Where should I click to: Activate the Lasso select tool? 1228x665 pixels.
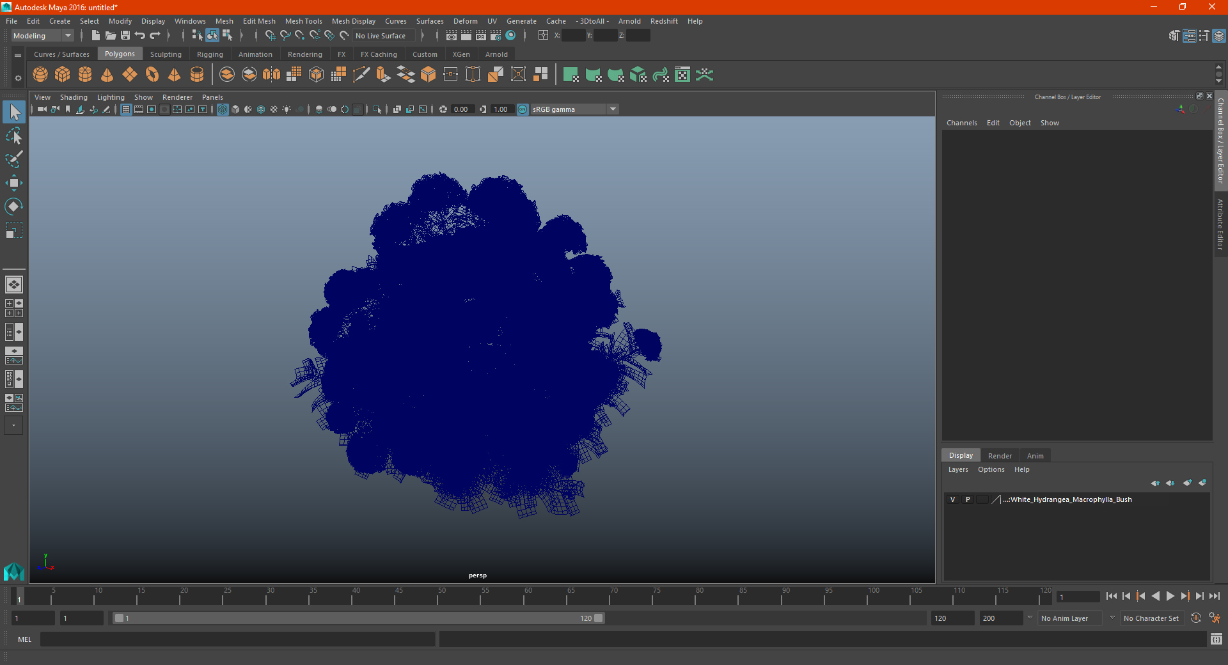click(13, 136)
